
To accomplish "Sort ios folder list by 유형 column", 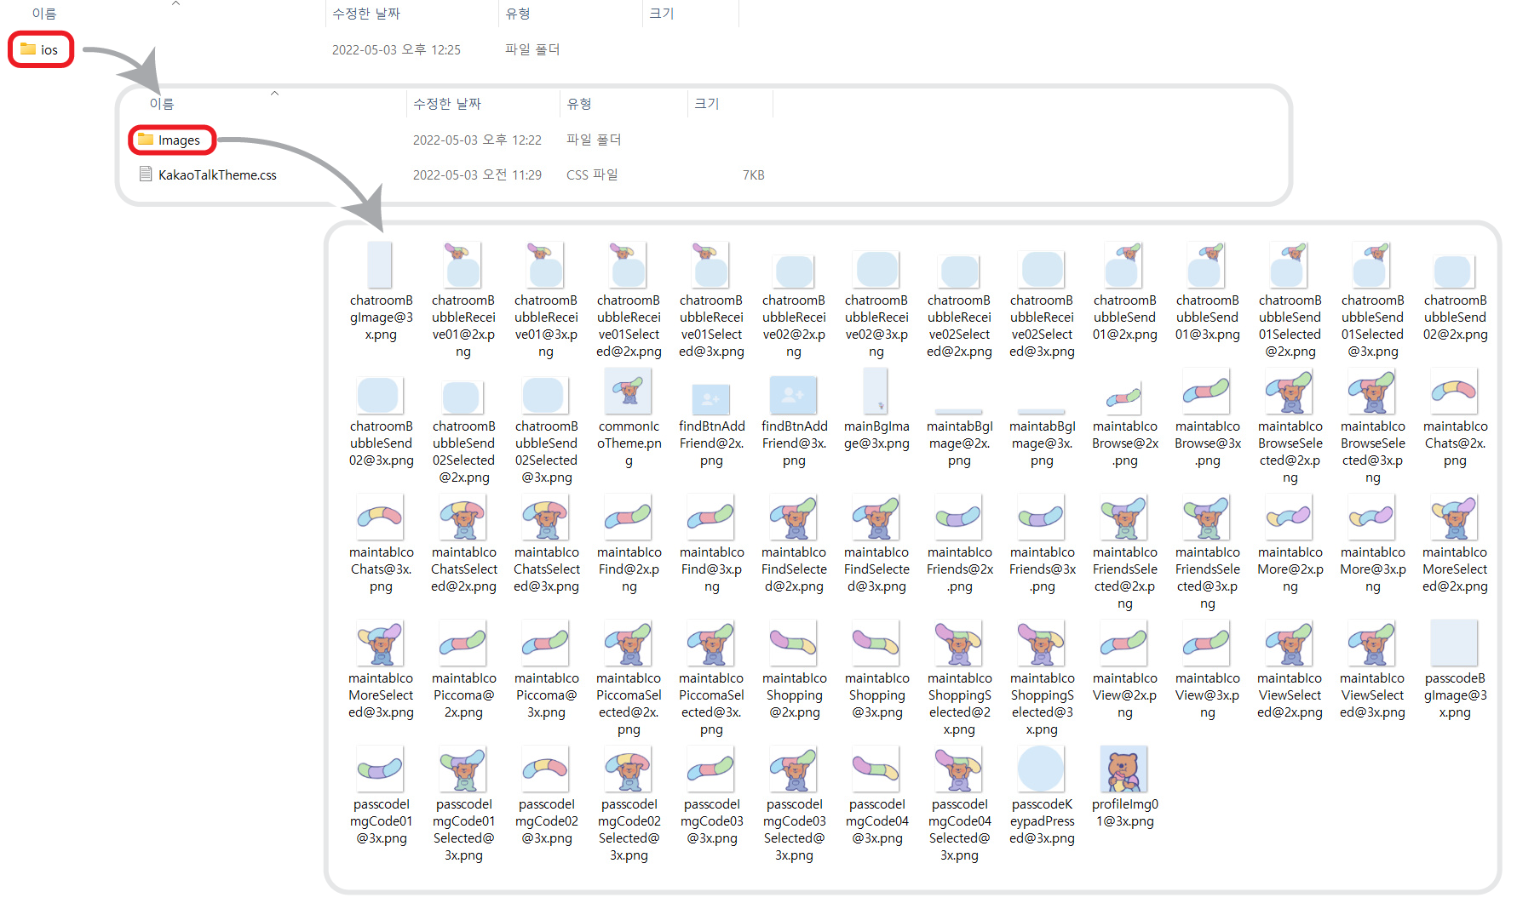I will 579,104.
